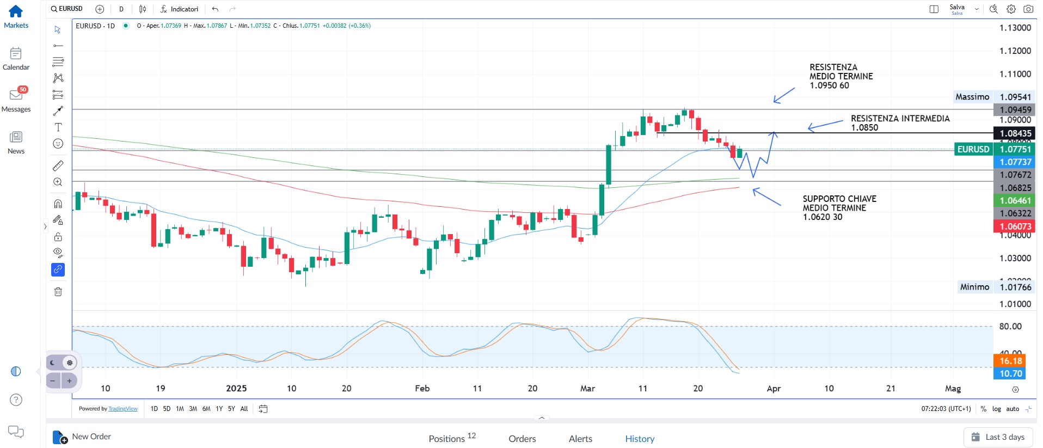The height and width of the screenshot is (448, 1043).
Task: Switch to the Alerts tab
Action: click(x=580, y=439)
